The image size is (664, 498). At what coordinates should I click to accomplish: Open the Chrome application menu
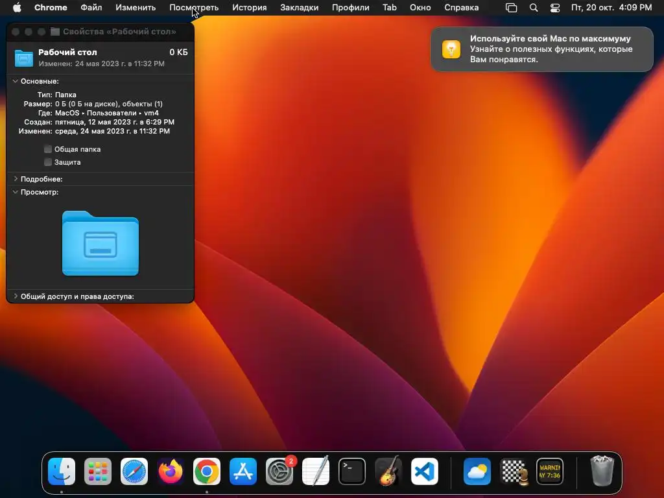51,8
